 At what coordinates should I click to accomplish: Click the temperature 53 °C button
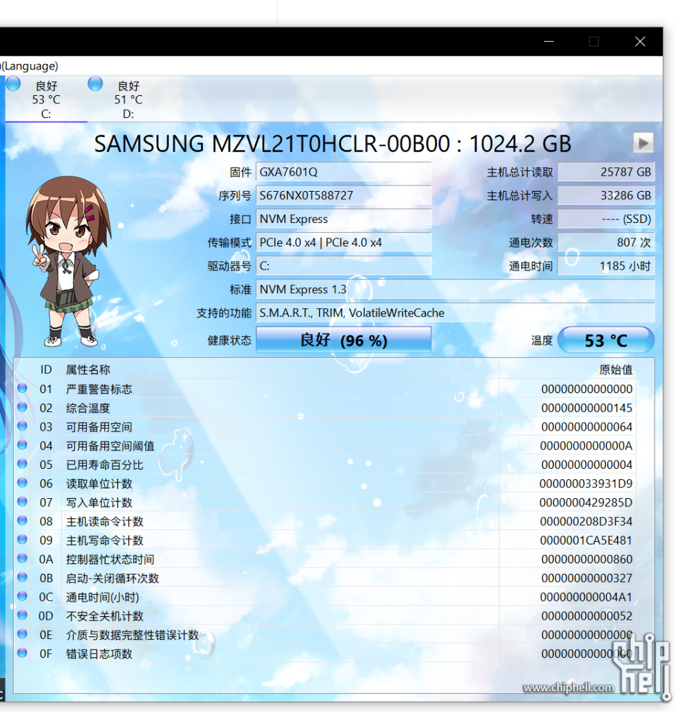pos(605,340)
